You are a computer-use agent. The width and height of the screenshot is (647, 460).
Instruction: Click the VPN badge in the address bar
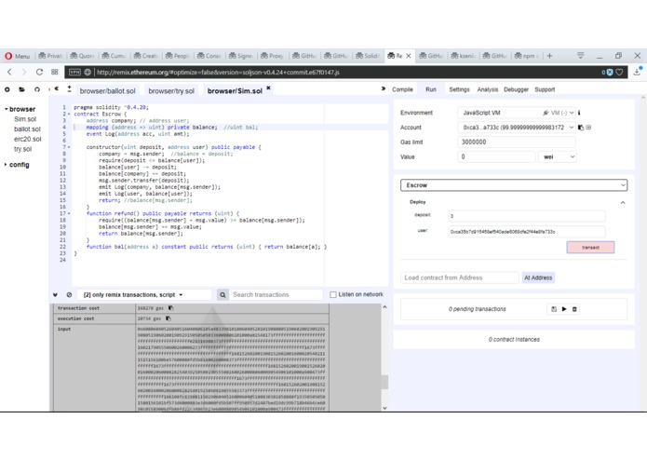[x=74, y=73]
